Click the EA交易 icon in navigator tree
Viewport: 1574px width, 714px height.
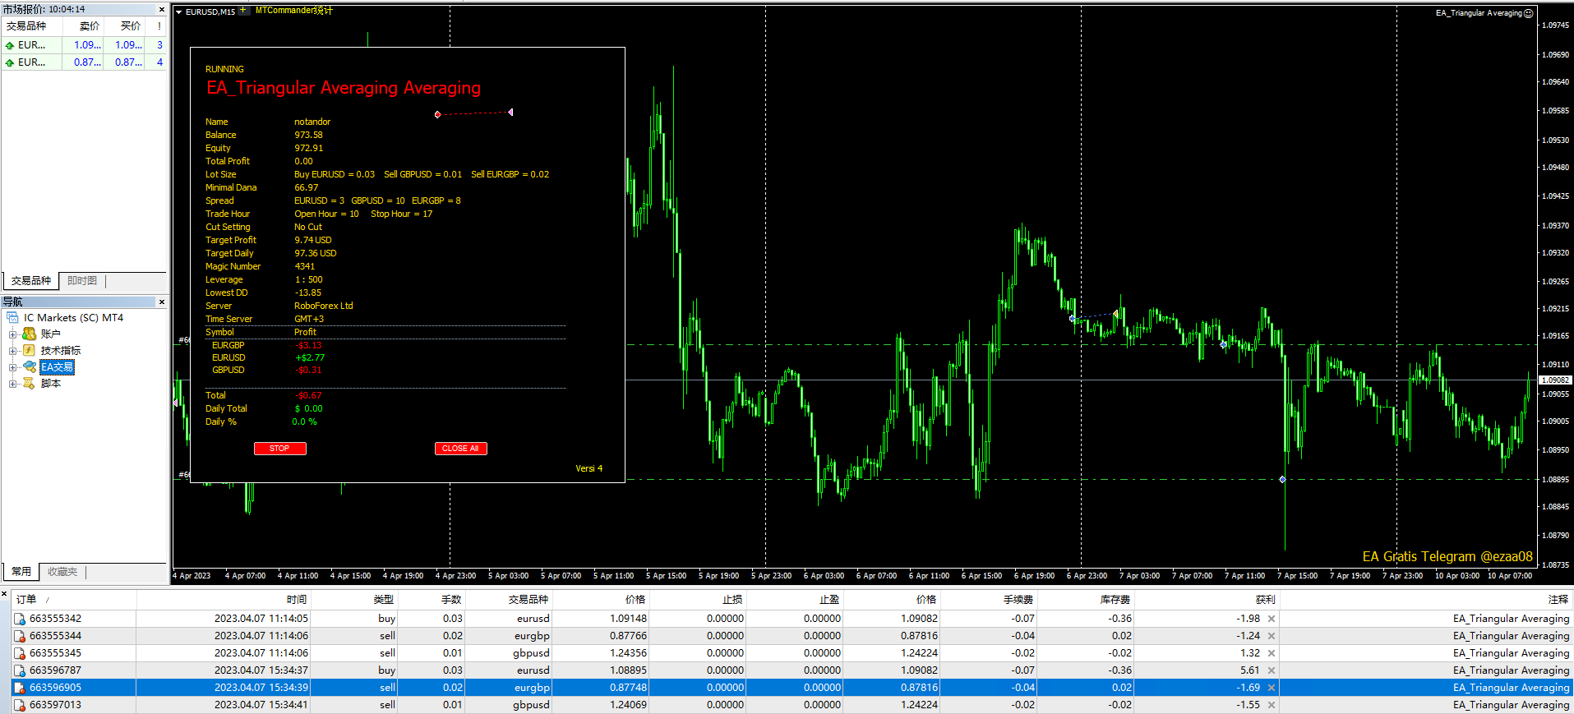(30, 367)
